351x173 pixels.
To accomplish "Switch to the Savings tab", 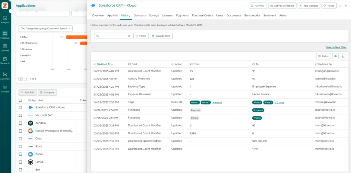I will tap(154, 15).
